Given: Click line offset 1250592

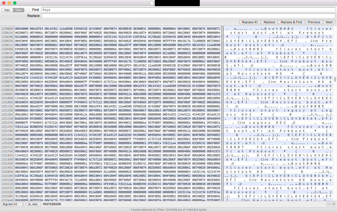Looking at the screenshot, I should [7, 65].
